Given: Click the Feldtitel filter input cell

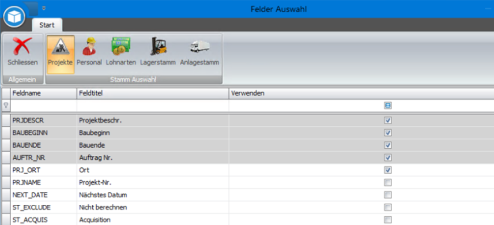Looking at the screenshot, I should click(153, 106).
